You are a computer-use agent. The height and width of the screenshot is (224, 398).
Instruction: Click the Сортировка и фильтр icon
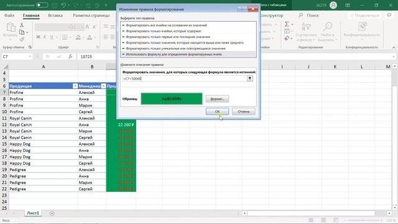306,27
